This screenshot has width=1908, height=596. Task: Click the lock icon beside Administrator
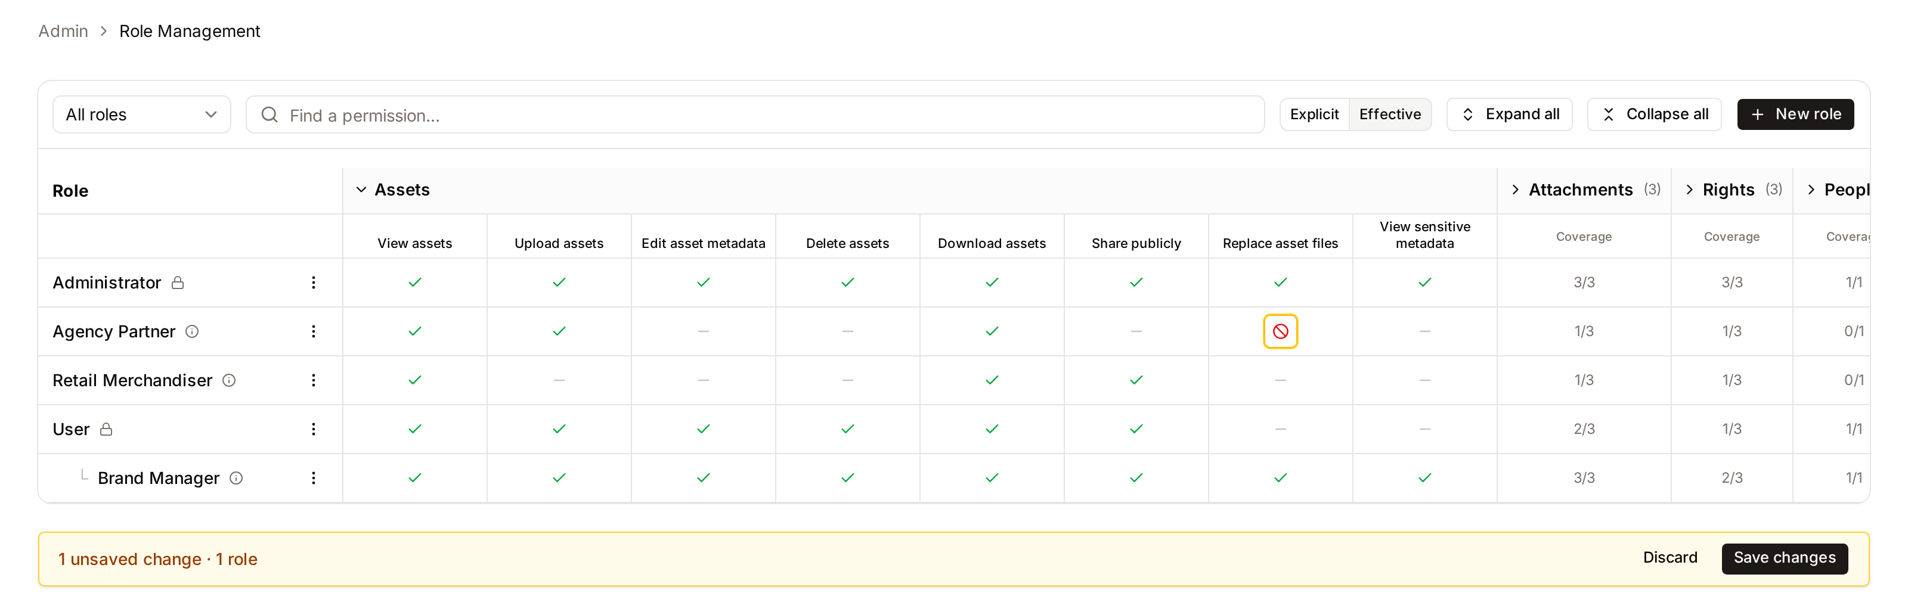(x=178, y=282)
